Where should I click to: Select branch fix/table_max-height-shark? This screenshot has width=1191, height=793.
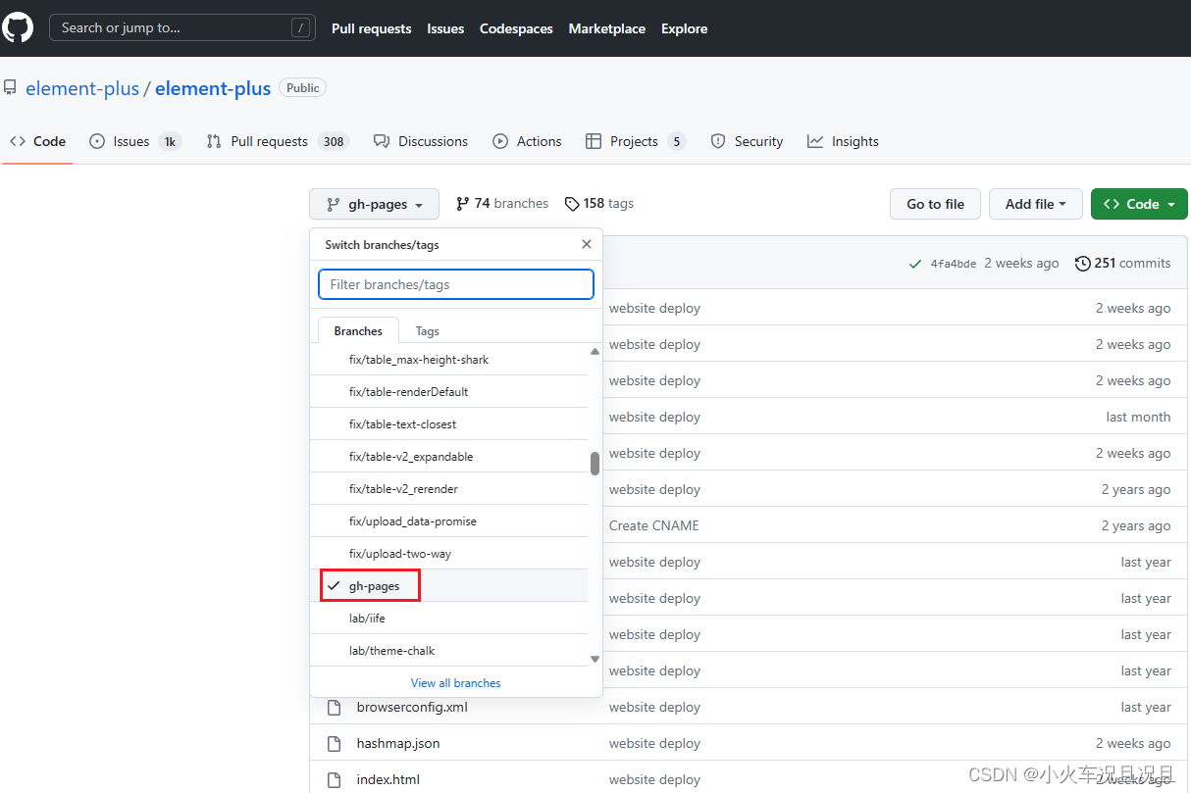coord(449,360)
